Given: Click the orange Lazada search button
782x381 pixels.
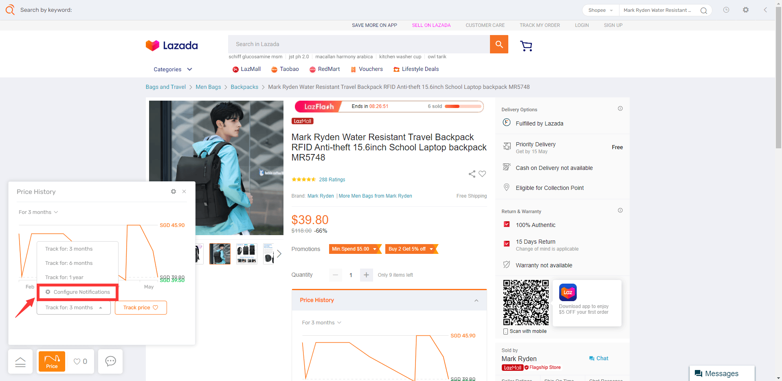Looking at the screenshot, I should tap(499, 44).
